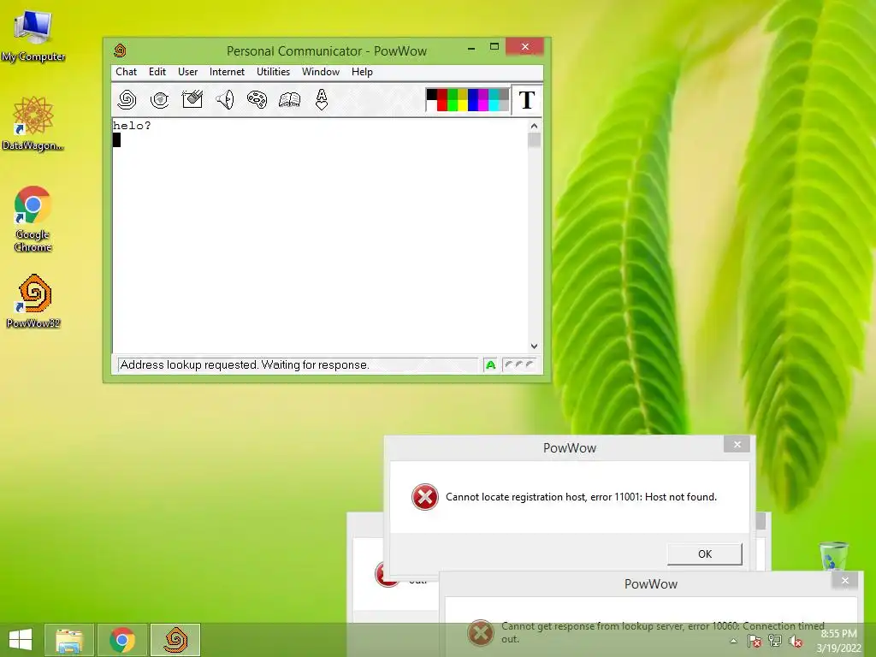Click PowWow spiral icon in taskbar
The height and width of the screenshot is (657, 876).
click(x=175, y=640)
